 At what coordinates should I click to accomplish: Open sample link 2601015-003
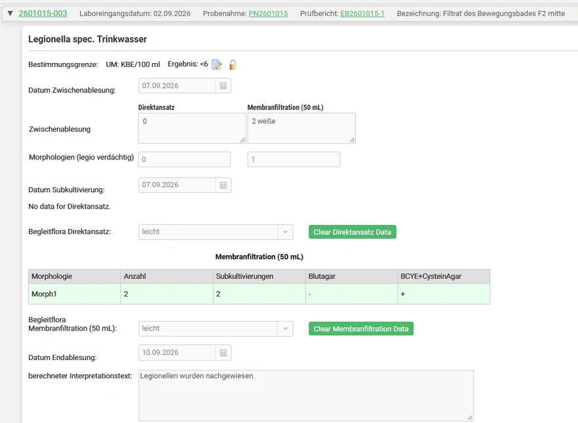43,14
